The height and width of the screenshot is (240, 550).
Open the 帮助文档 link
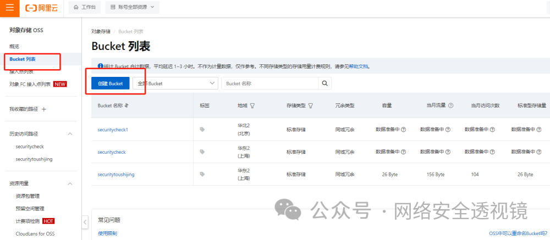tap(359, 66)
